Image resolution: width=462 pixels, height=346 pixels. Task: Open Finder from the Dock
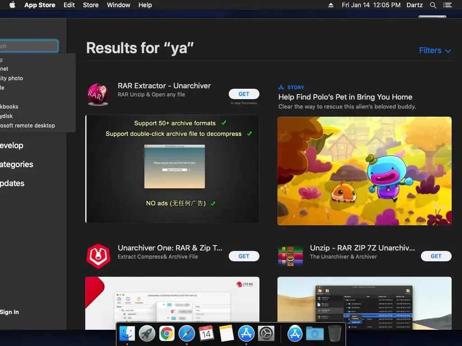coord(127,334)
